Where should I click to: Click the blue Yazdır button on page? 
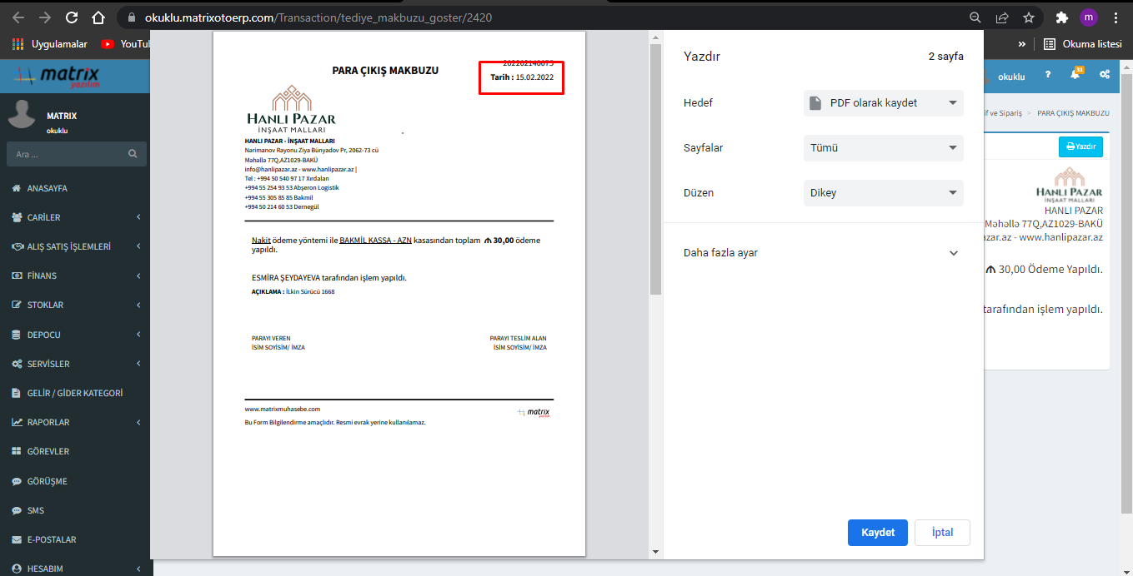click(1080, 146)
